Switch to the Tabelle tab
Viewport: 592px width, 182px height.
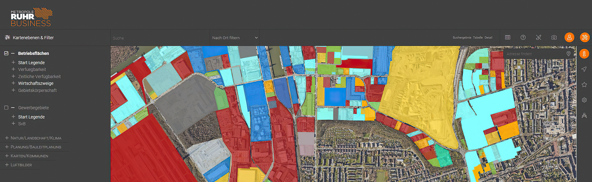478,38
